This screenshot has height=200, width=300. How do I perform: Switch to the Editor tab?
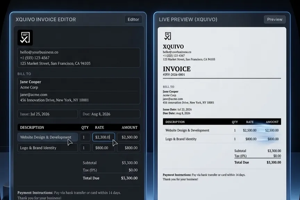pos(133,19)
